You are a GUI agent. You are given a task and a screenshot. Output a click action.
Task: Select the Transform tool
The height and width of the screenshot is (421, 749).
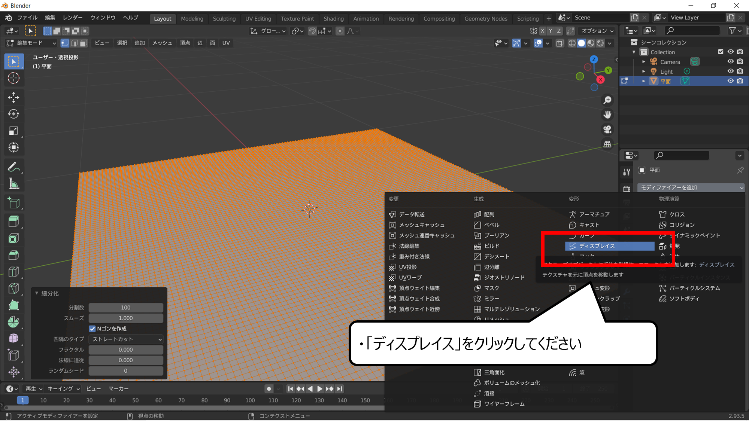pos(14,147)
